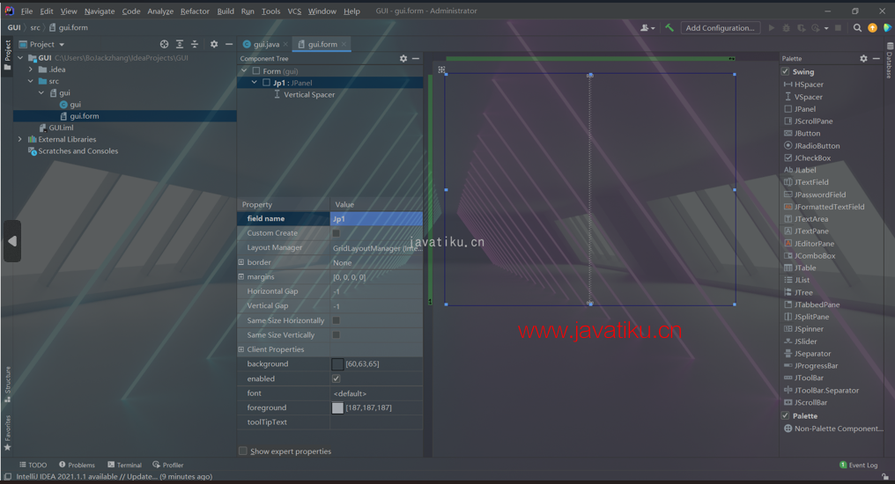Uncheck the enabled property checkbox
This screenshot has height=484, width=895.
coord(336,378)
